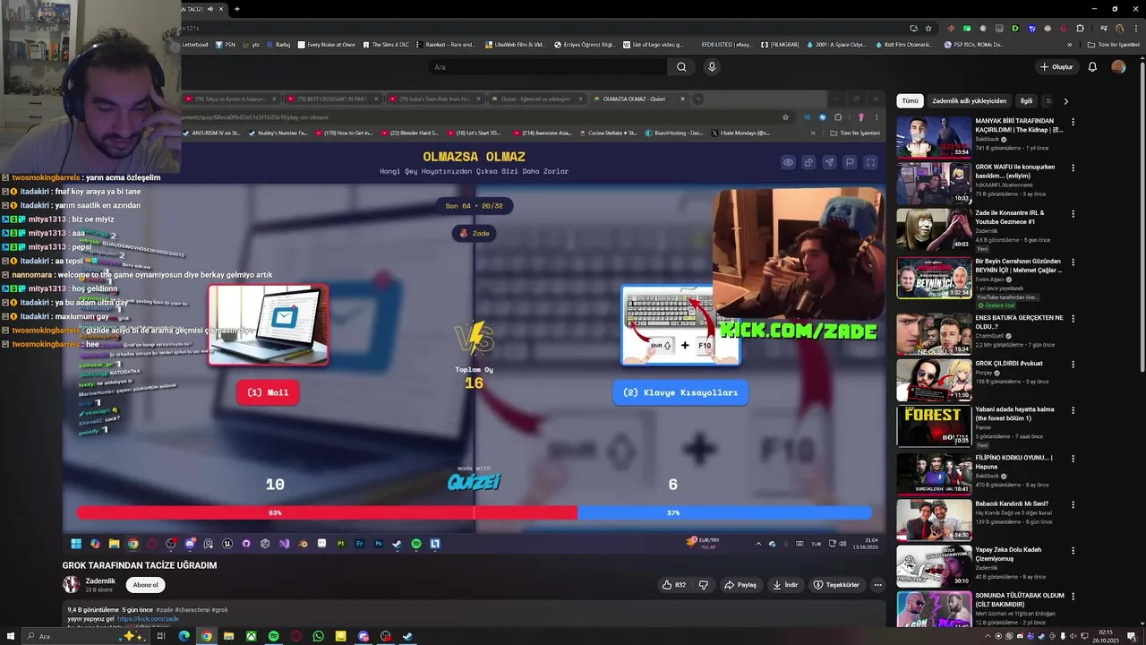Viewport: 1146px width, 645px height.
Task: Toggle the eye visibility icon in Quizei
Action: point(788,162)
